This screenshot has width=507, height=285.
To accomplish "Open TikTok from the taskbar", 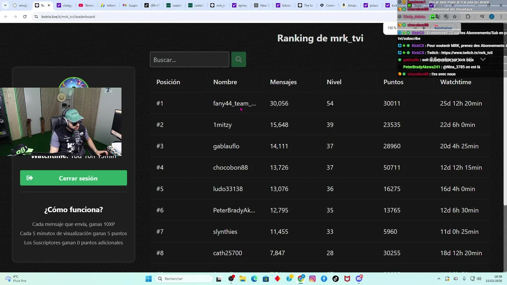I will click(x=335, y=279).
